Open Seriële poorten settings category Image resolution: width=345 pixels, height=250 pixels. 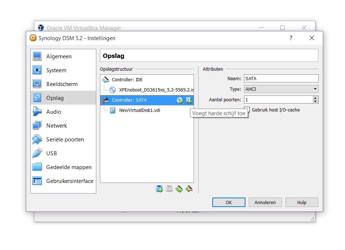(x=63, y=140)
